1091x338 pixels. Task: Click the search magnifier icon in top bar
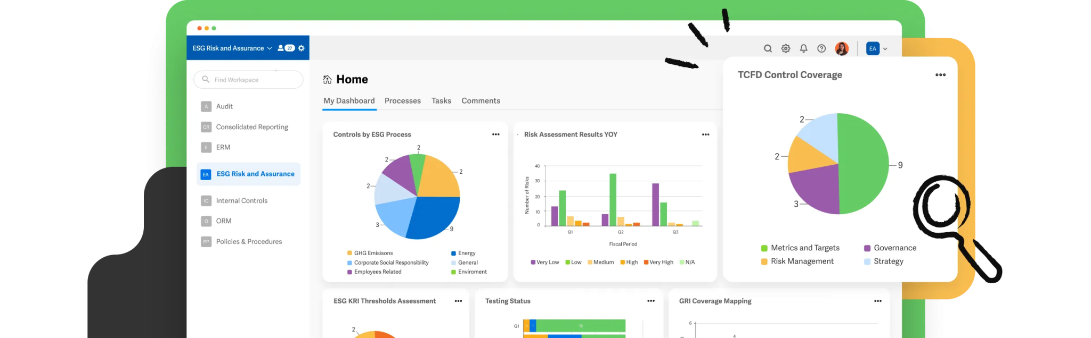768,48
